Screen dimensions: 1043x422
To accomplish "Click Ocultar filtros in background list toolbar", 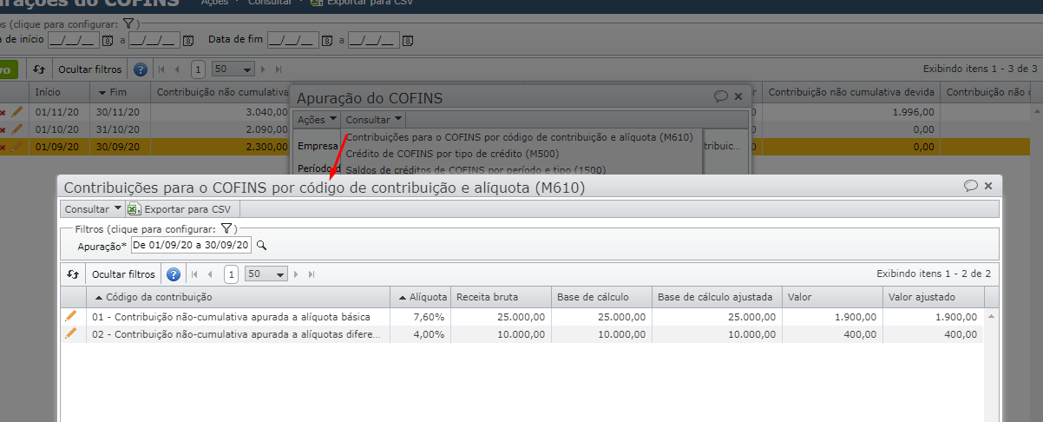I will [x=90, y=69].
